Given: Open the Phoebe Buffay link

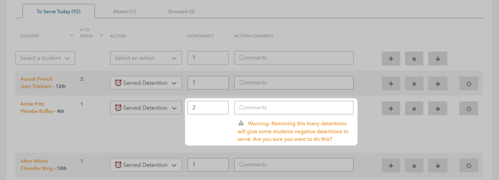Looking at the screenshot, I should (37, 111).
